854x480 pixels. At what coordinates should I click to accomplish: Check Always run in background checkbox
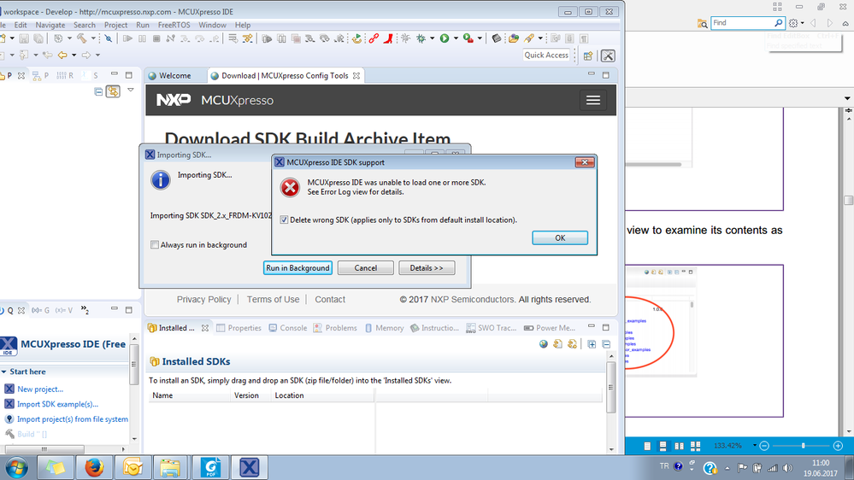(155, 245)
